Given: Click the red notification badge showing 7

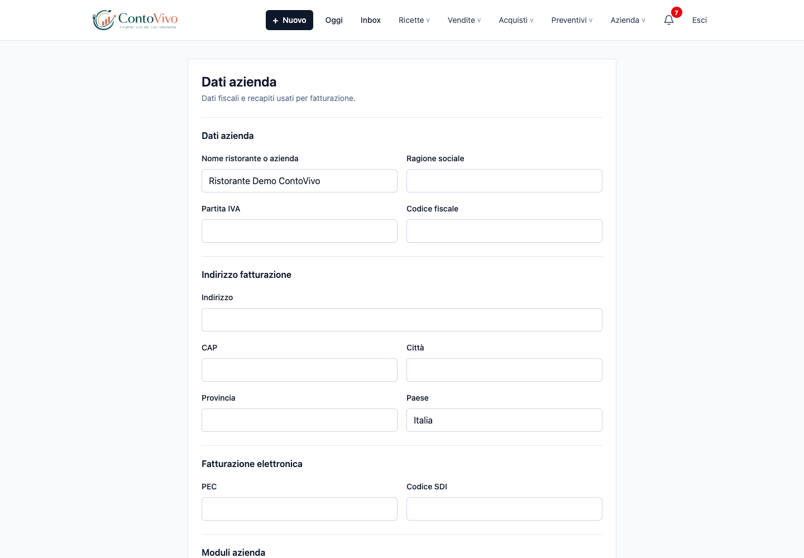Looking at the screenshot, I should [x=676, y=12].
